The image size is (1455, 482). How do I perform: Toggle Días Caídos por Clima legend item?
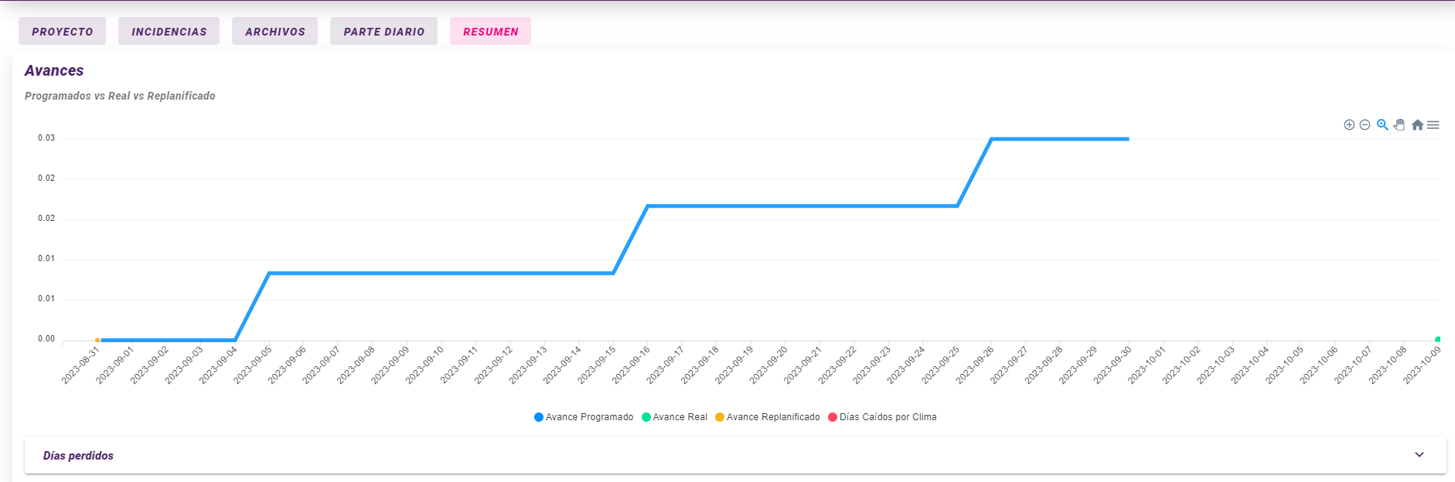(882, 417)
